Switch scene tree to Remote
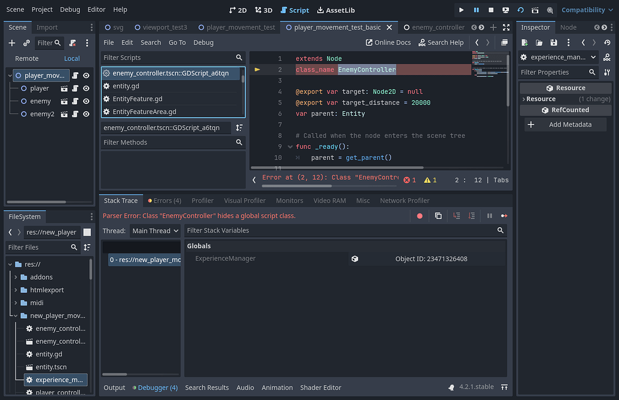 [x=27, y=59]
